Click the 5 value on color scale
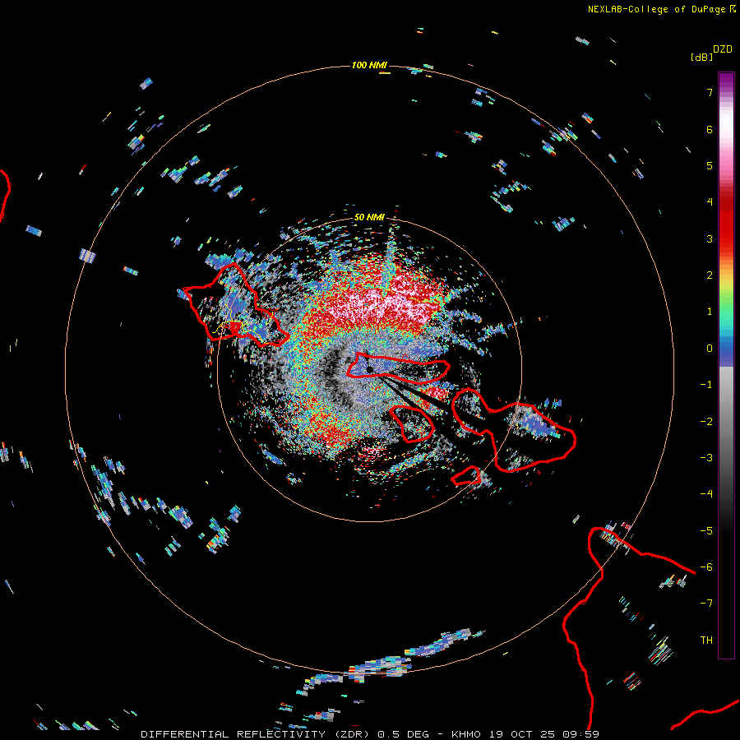Viewport: 740px width, 740px height. [710, 165]
